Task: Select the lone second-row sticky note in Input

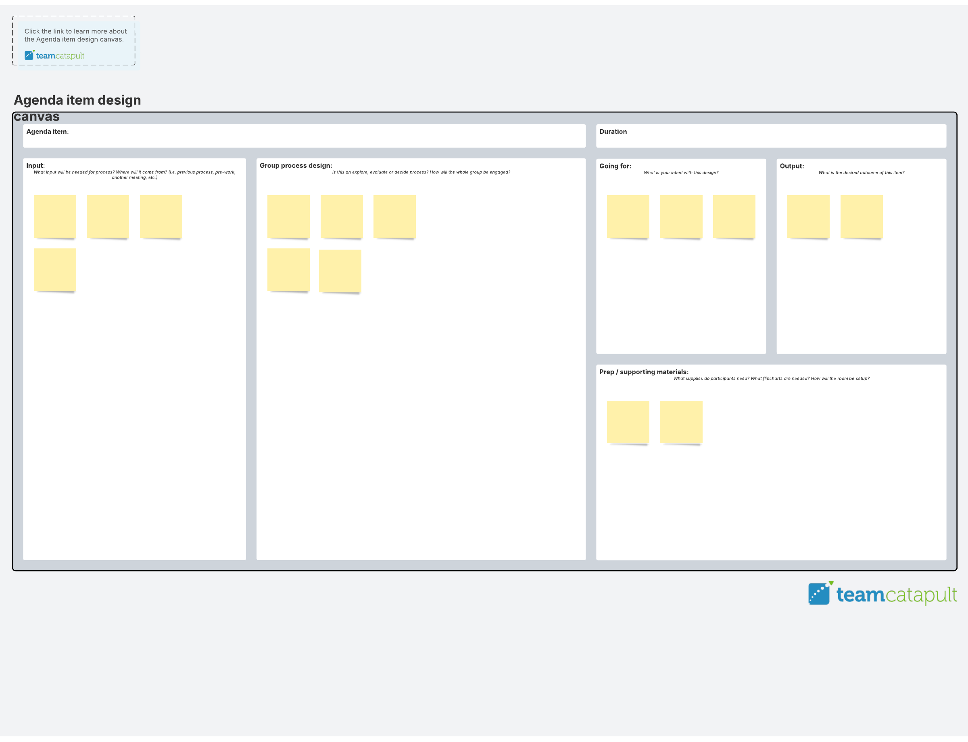Action: [x=55, y=269]
